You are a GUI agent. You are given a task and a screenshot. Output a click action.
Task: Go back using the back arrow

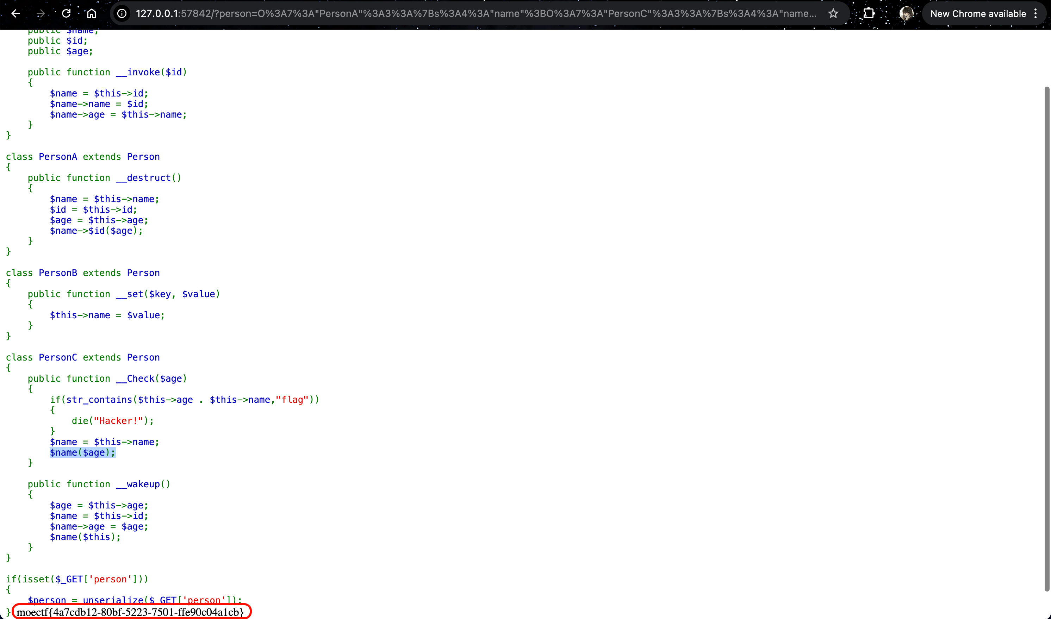point(15,13)
